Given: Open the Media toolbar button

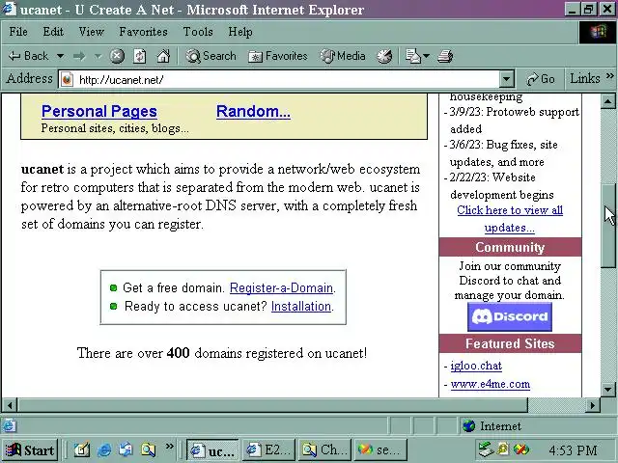Looking at the screenshot, I should pos(343,56).
